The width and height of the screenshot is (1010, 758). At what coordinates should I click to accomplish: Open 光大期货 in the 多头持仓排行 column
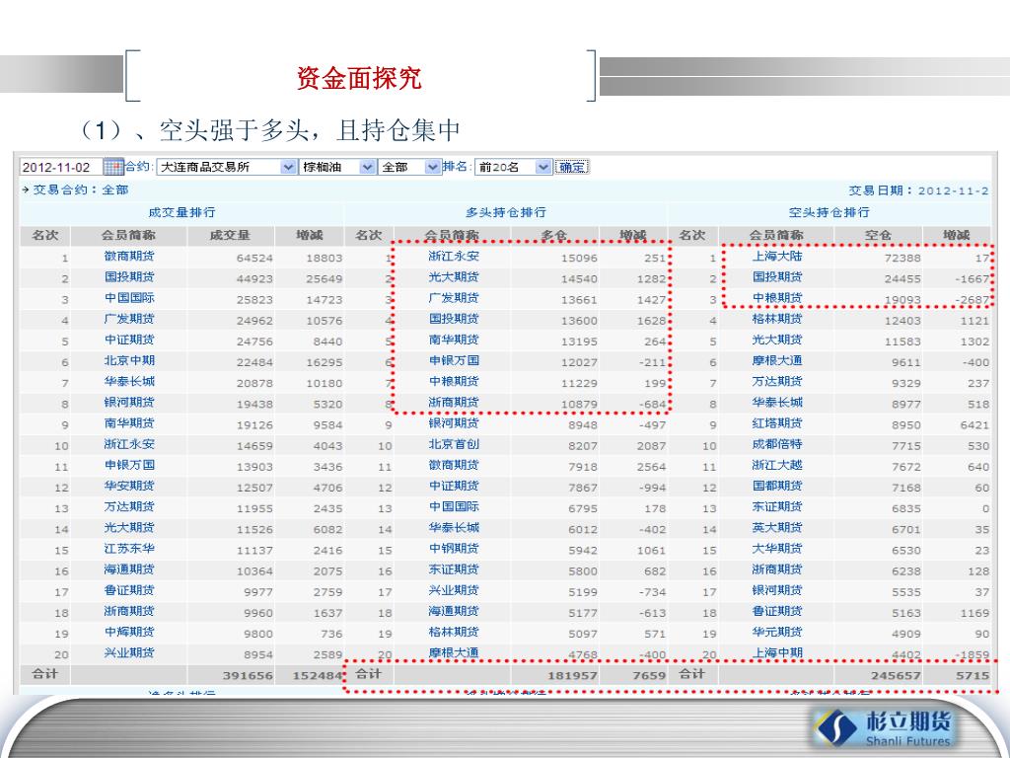[454, 277]
